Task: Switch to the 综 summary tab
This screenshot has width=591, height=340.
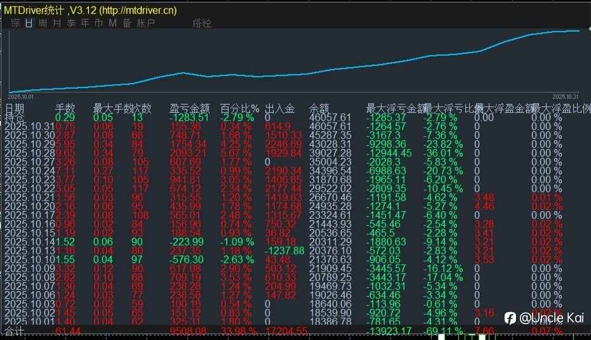Action: pos(15,23)
